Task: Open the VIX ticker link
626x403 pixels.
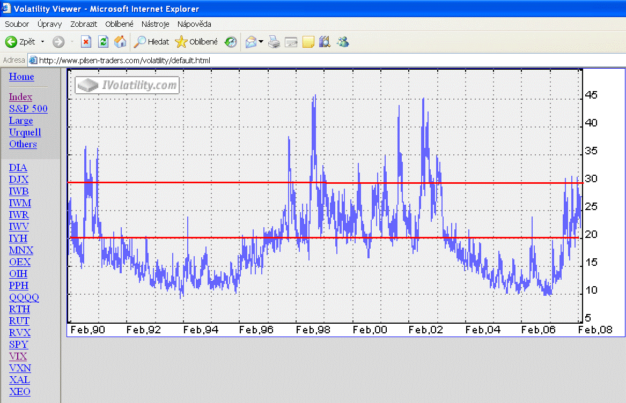Action: [x=18, y=356]
